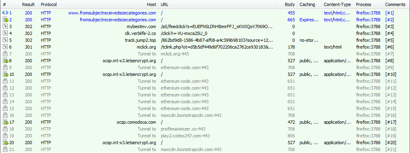Image resolution: width=410 pixels, height=153 pixels.
Task: Click the text/html content type of session 6
Action: (x=333, y=47)
